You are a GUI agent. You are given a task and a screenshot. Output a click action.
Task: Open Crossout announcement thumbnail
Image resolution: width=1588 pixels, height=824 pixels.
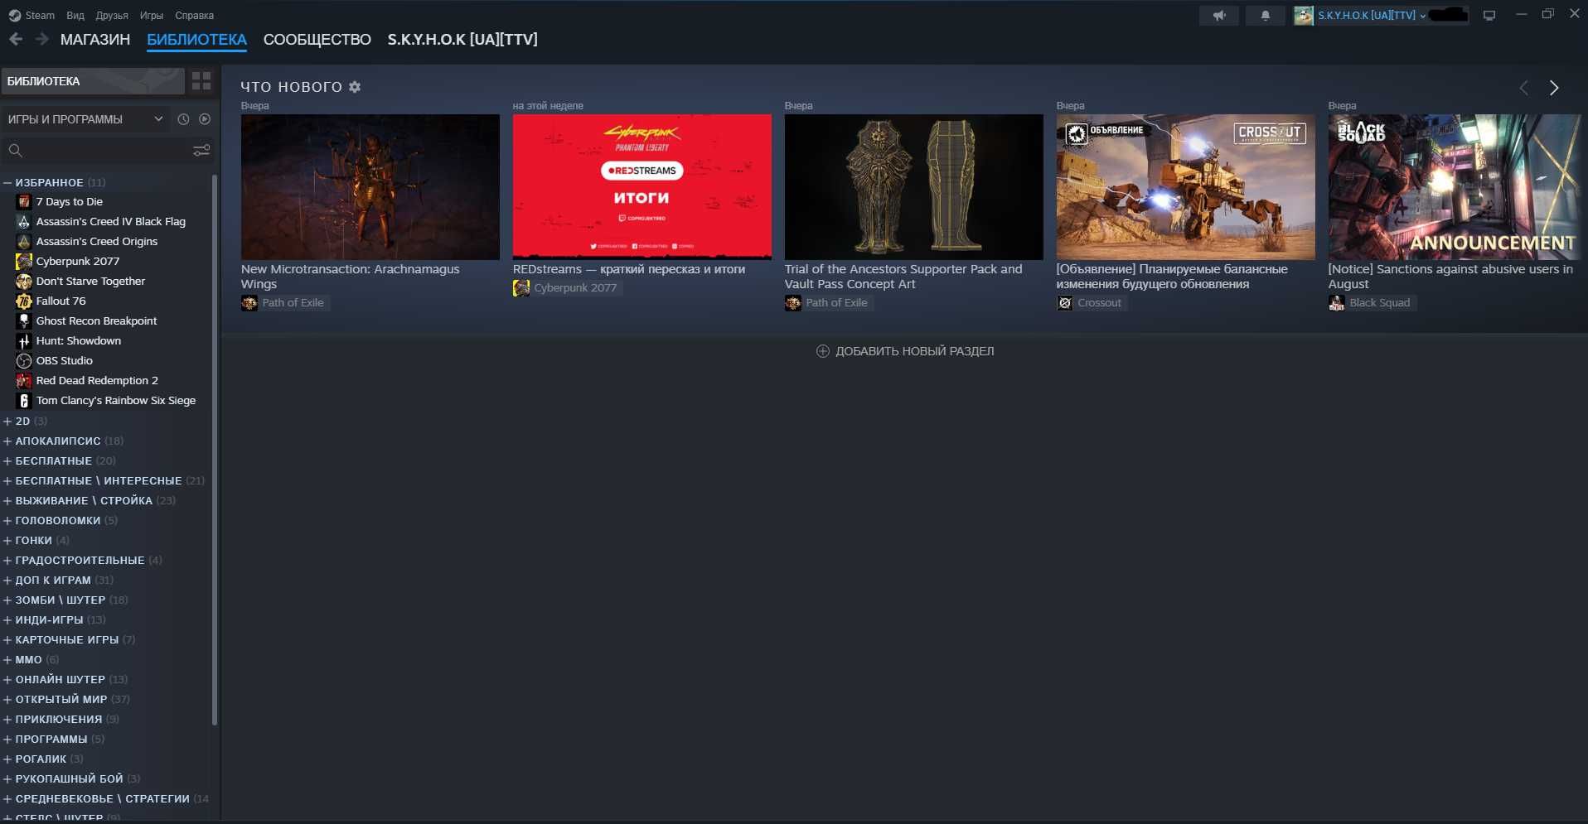point(1185,187)
